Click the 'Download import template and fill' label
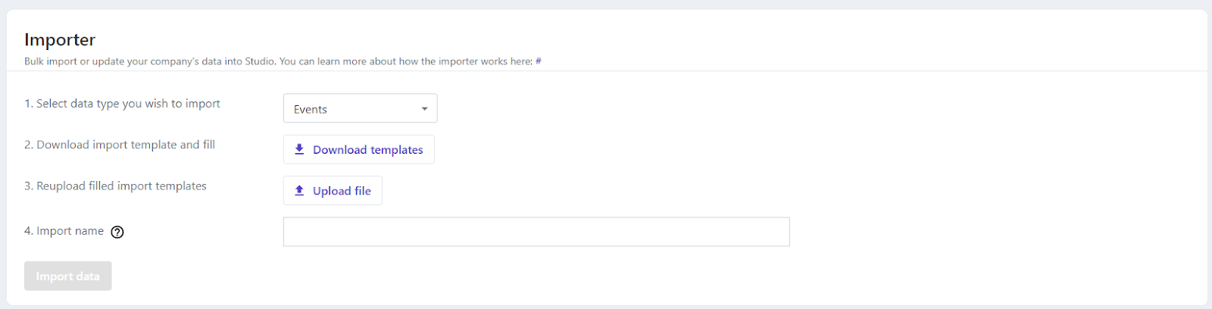The image size is (1212, 309). pyautogui.click(x=120, y=145)
